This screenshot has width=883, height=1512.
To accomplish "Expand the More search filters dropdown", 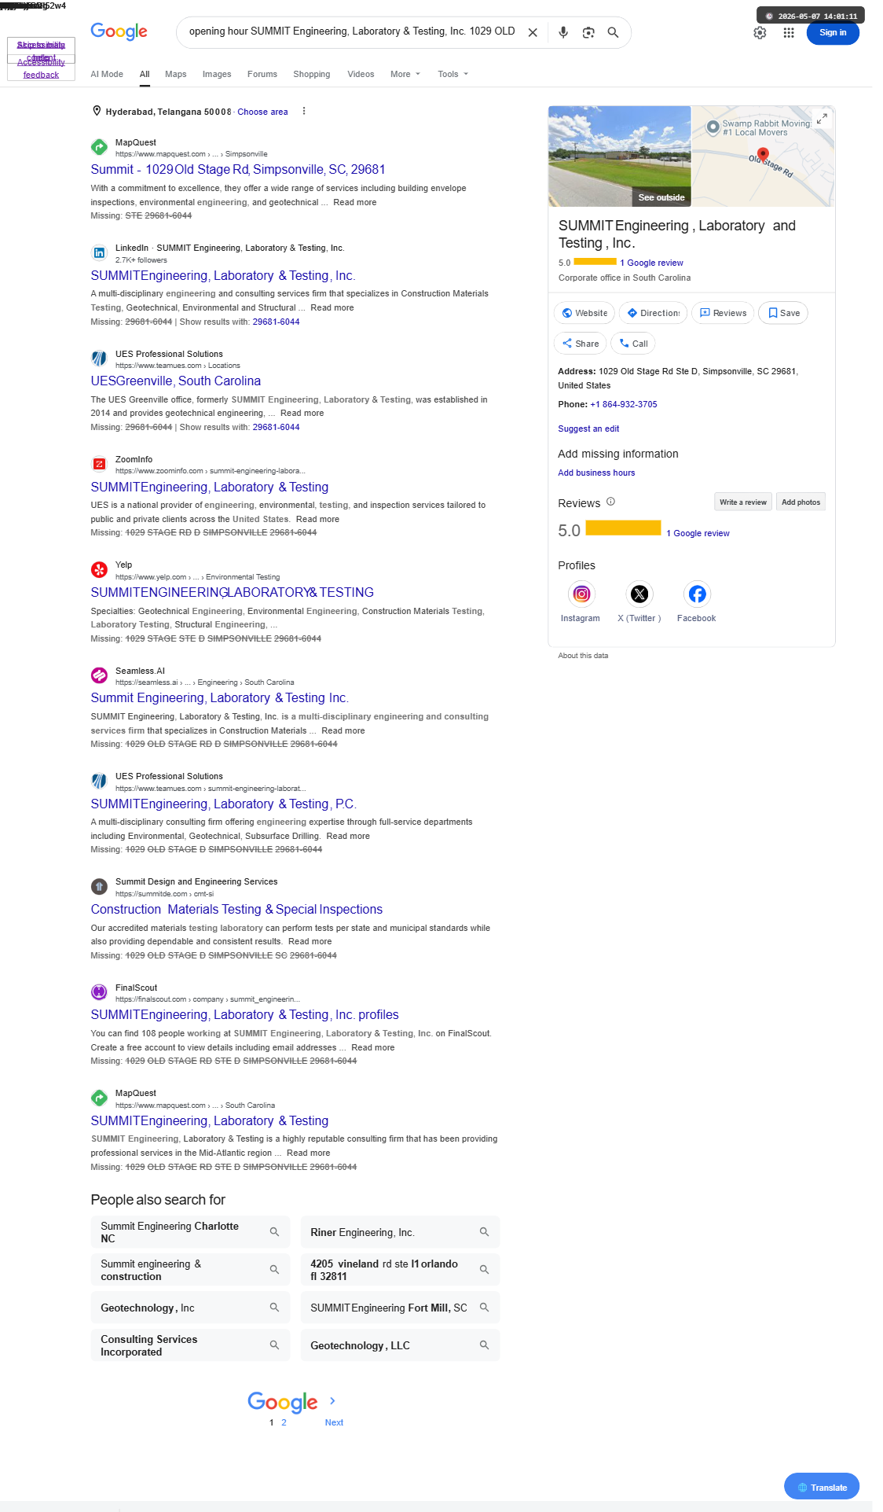I will (405, 74).
